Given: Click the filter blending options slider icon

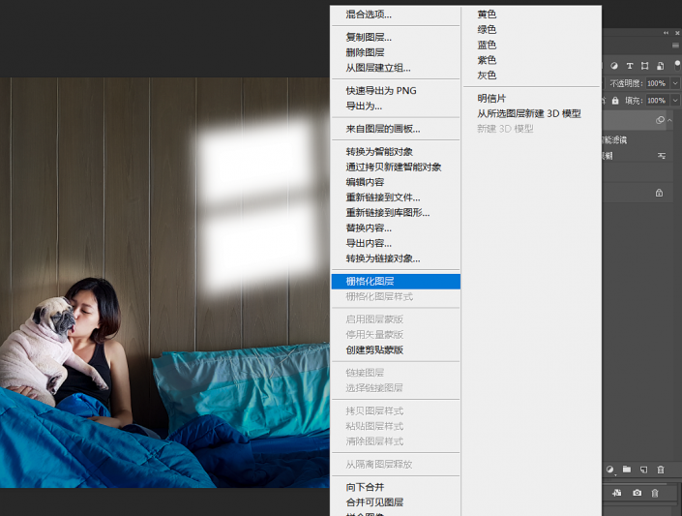Looking at the screenshot, I should [663, 156].
